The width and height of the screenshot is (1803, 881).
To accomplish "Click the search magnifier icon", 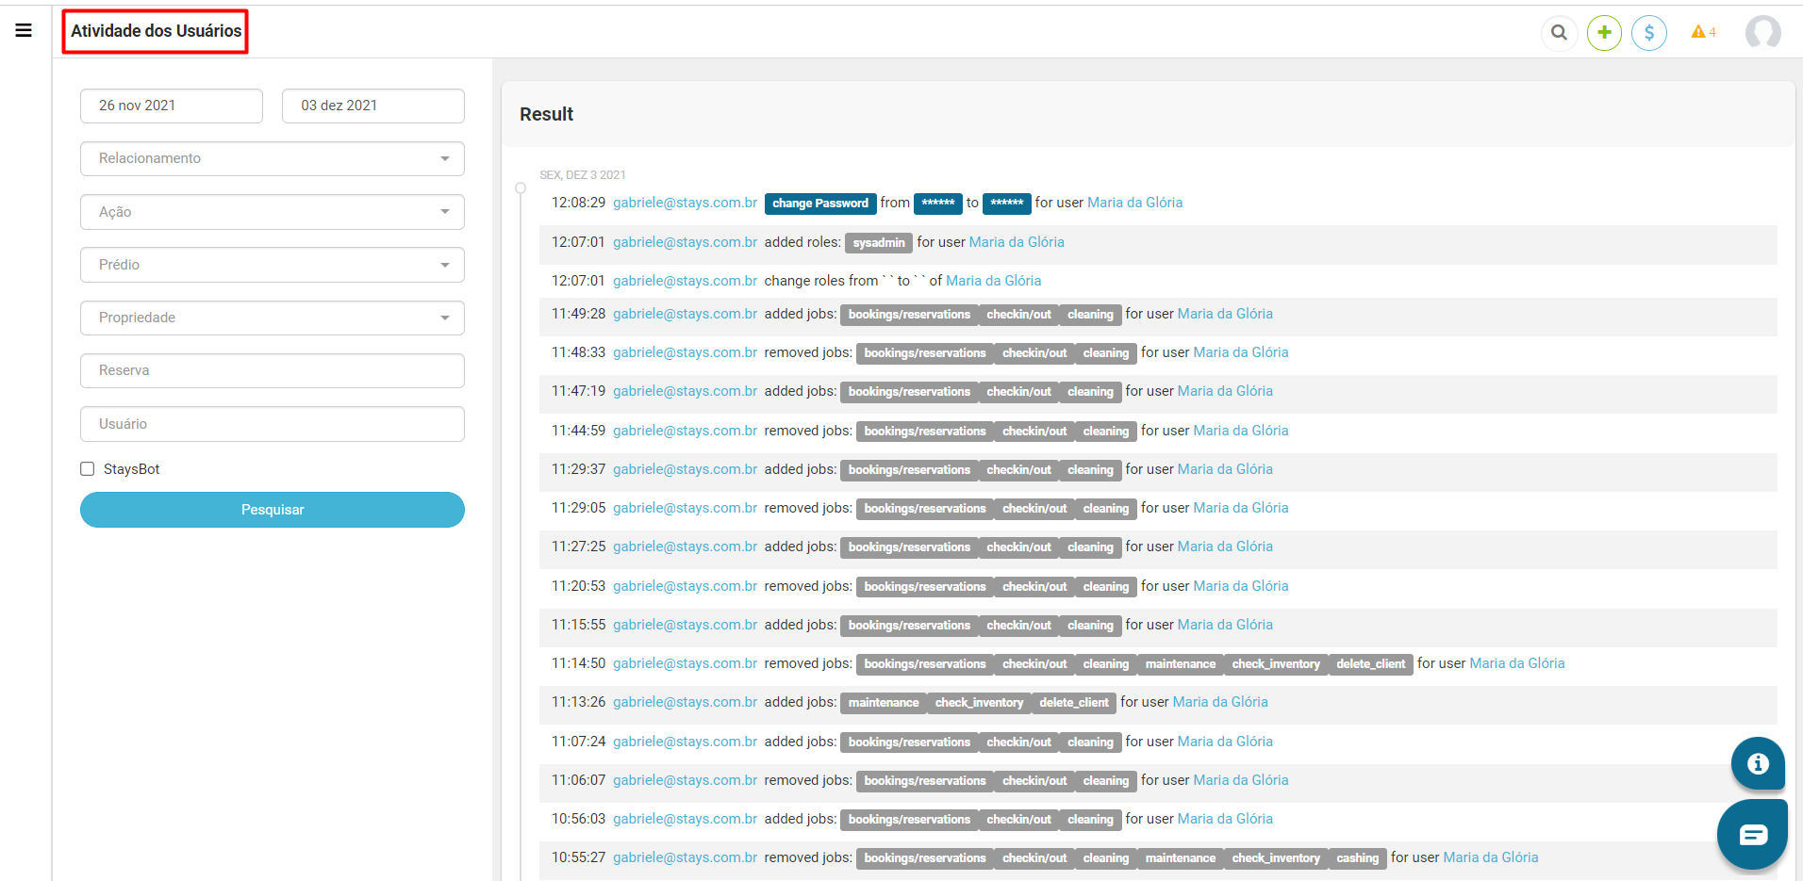I will (1560, 33).
